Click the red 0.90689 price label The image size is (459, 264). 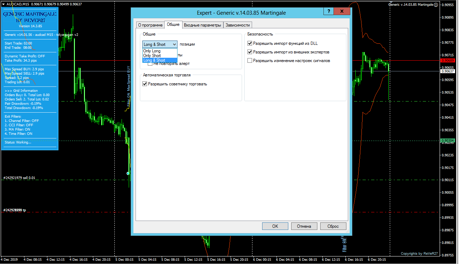point(448,60)
